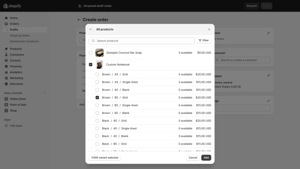
Task: Check Brown / A5 / Blank variant
Action: 97,90
